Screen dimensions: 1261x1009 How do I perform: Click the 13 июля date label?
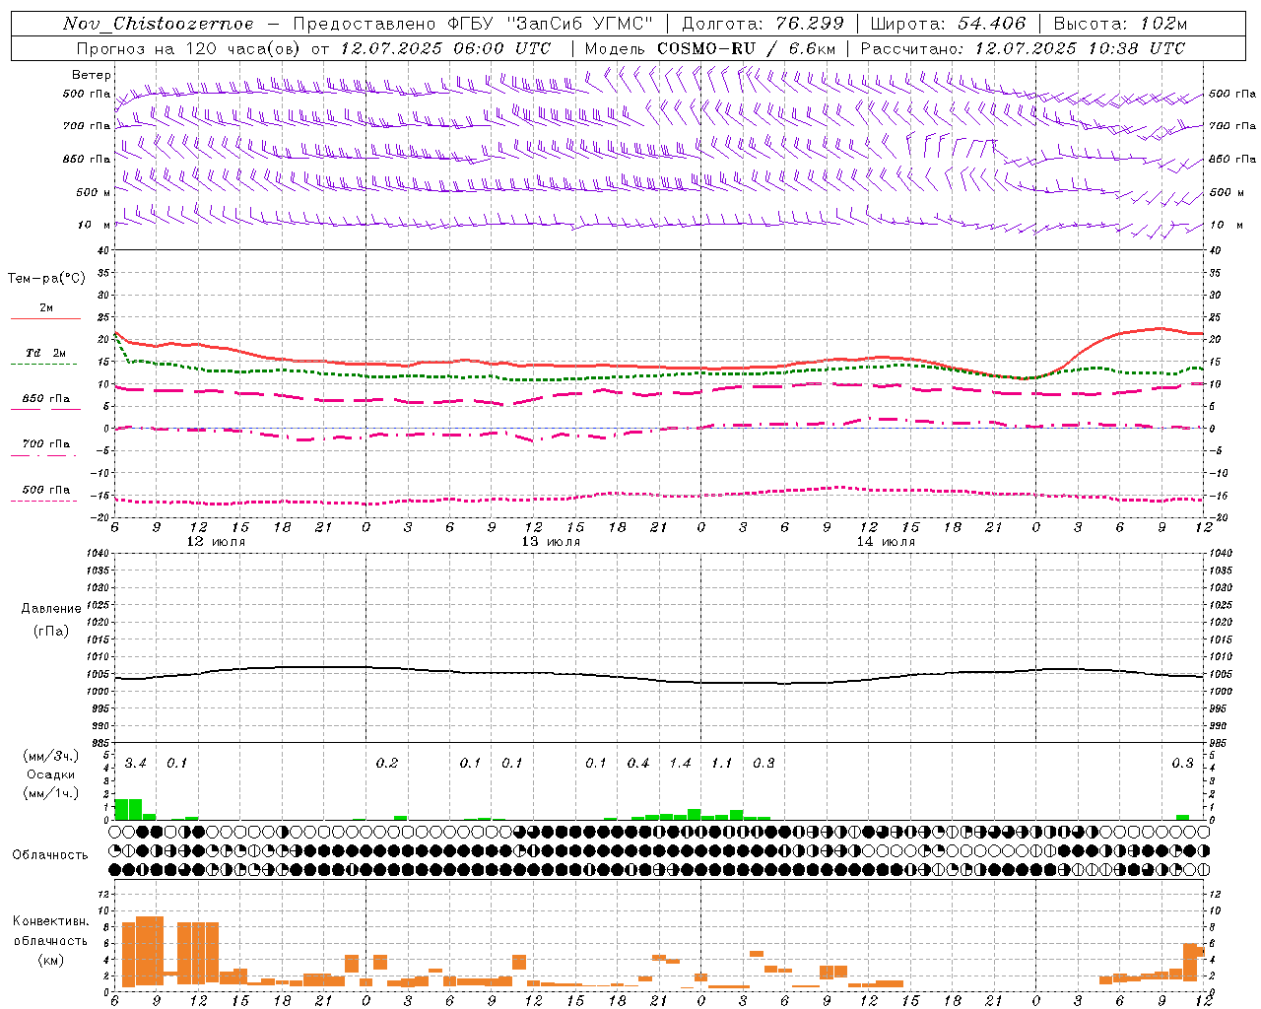click(551, 542)
